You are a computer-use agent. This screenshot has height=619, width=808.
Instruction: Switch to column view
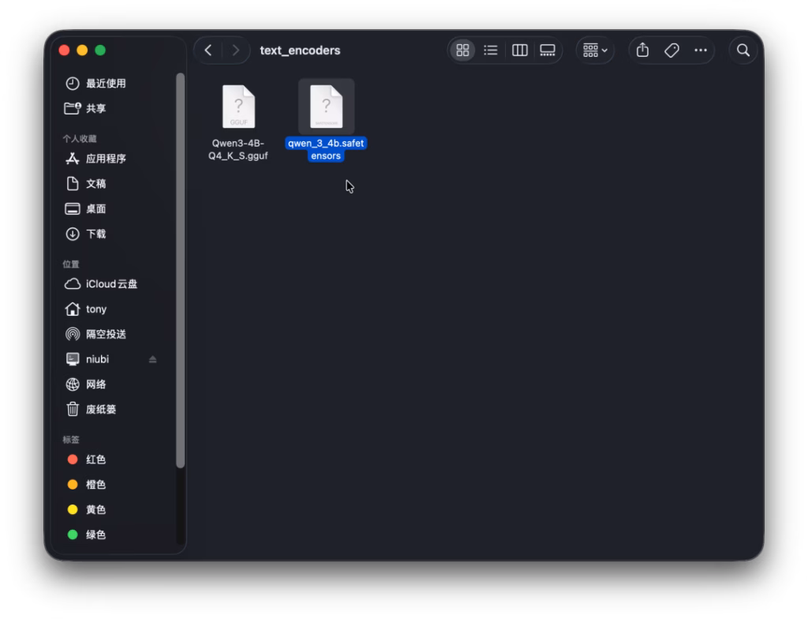point(519,51)
